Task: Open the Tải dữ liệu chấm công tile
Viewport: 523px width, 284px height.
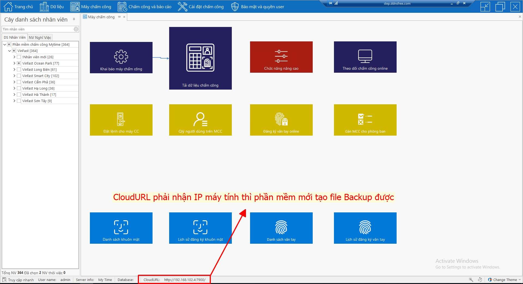Action: [x=200, y=58]
